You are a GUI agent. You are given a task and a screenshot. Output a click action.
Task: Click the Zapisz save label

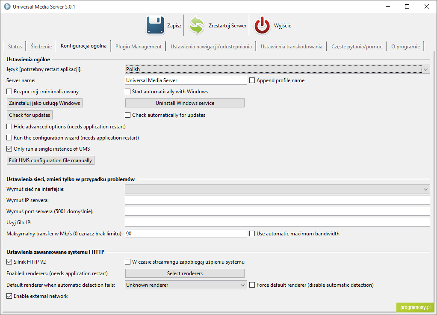[x=174, y=26]
